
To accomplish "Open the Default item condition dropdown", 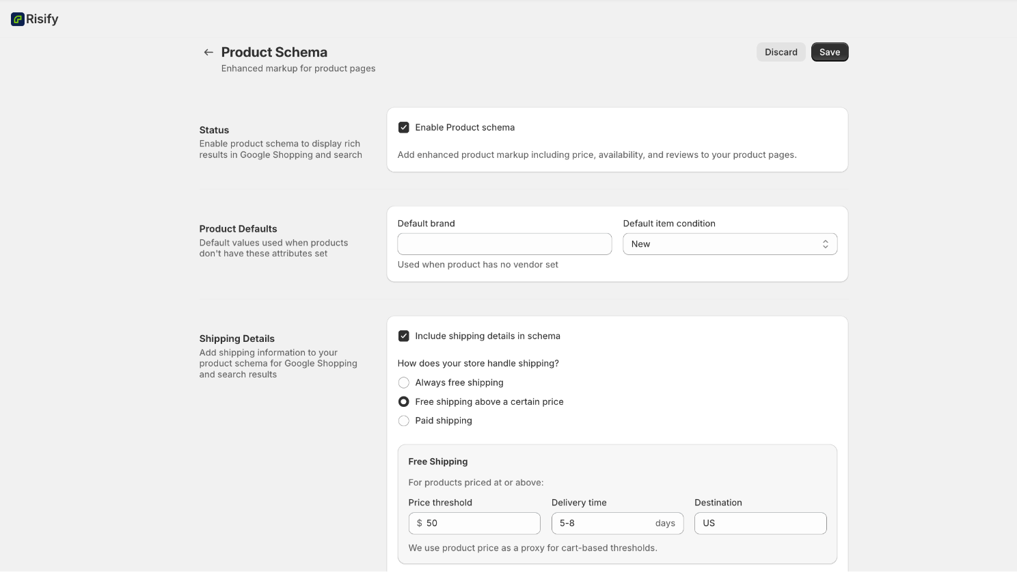I will click(x=729, y=244).
